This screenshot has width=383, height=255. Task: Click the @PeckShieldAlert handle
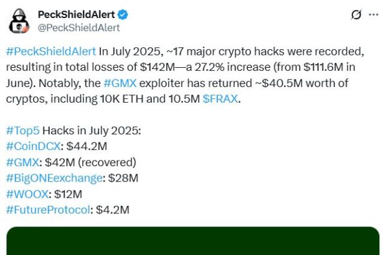78,27
